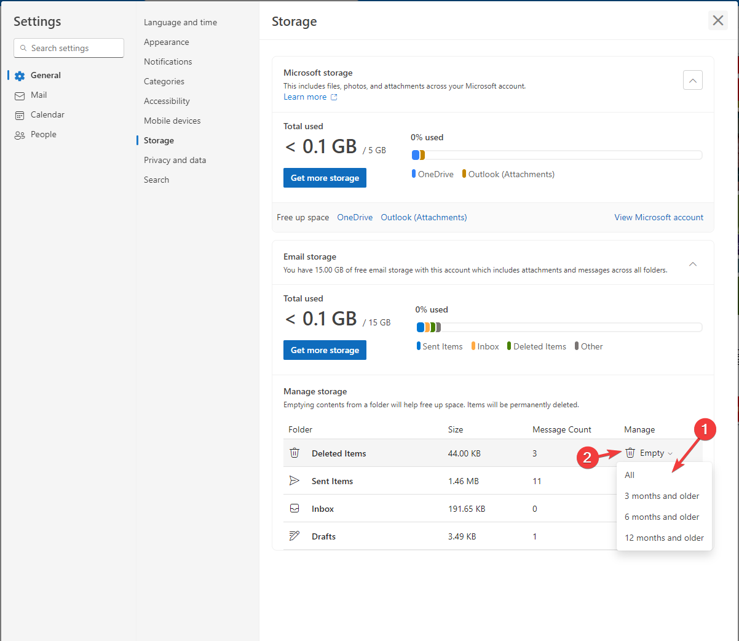Open the Mail settings section icon
Viewport: 739px width, 641px height.
tap(20, 95)
